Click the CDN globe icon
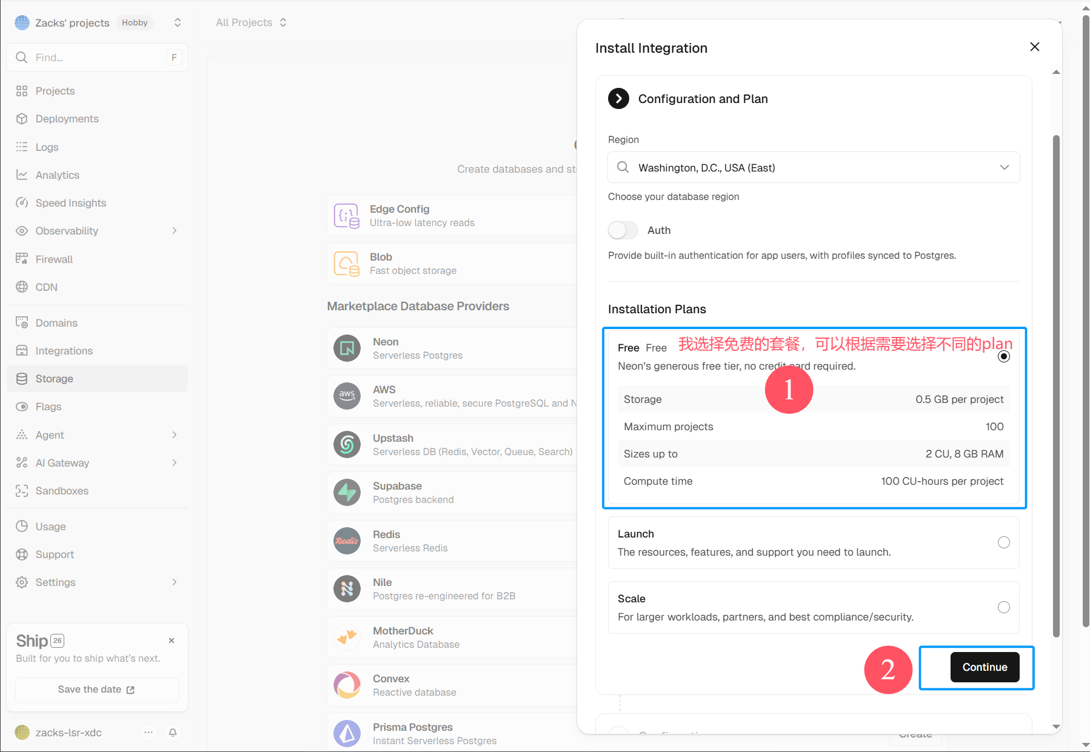The image size is (1090, 752). (22, 287)
